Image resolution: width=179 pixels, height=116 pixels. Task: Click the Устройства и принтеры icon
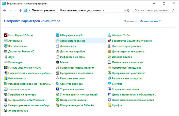coord(6,94)
